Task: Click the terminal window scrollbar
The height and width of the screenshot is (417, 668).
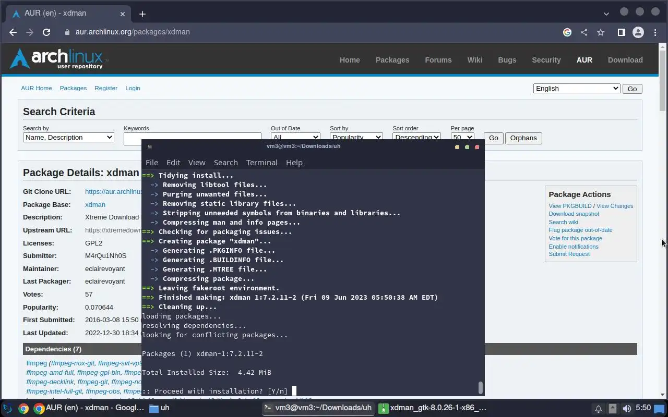Action: pos(481,388)
